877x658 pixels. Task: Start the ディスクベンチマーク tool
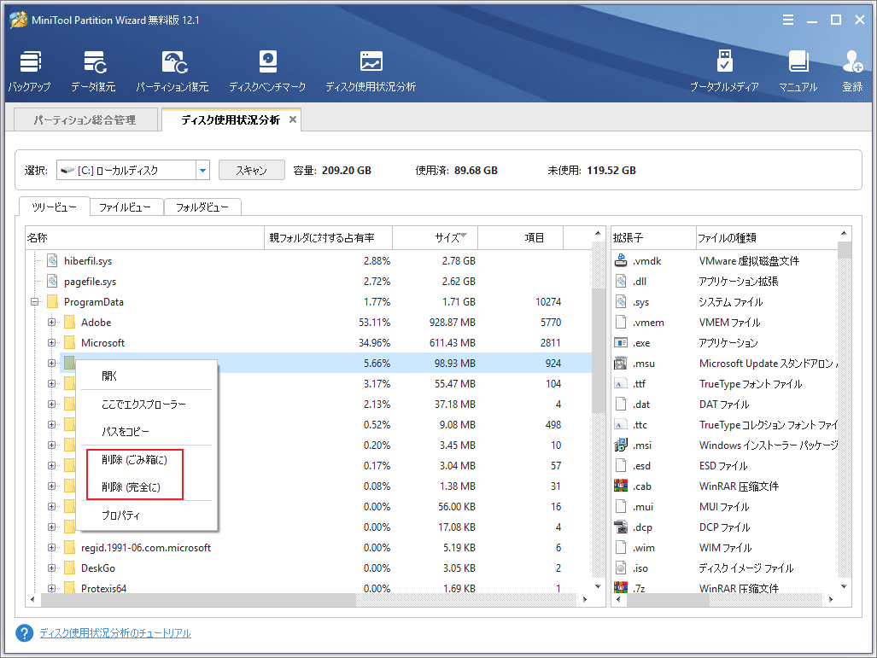tap(267, 72)
